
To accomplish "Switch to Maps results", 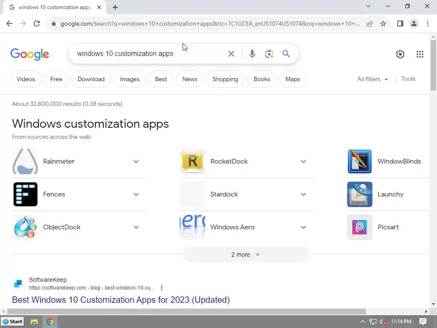I will pos(293,79).
